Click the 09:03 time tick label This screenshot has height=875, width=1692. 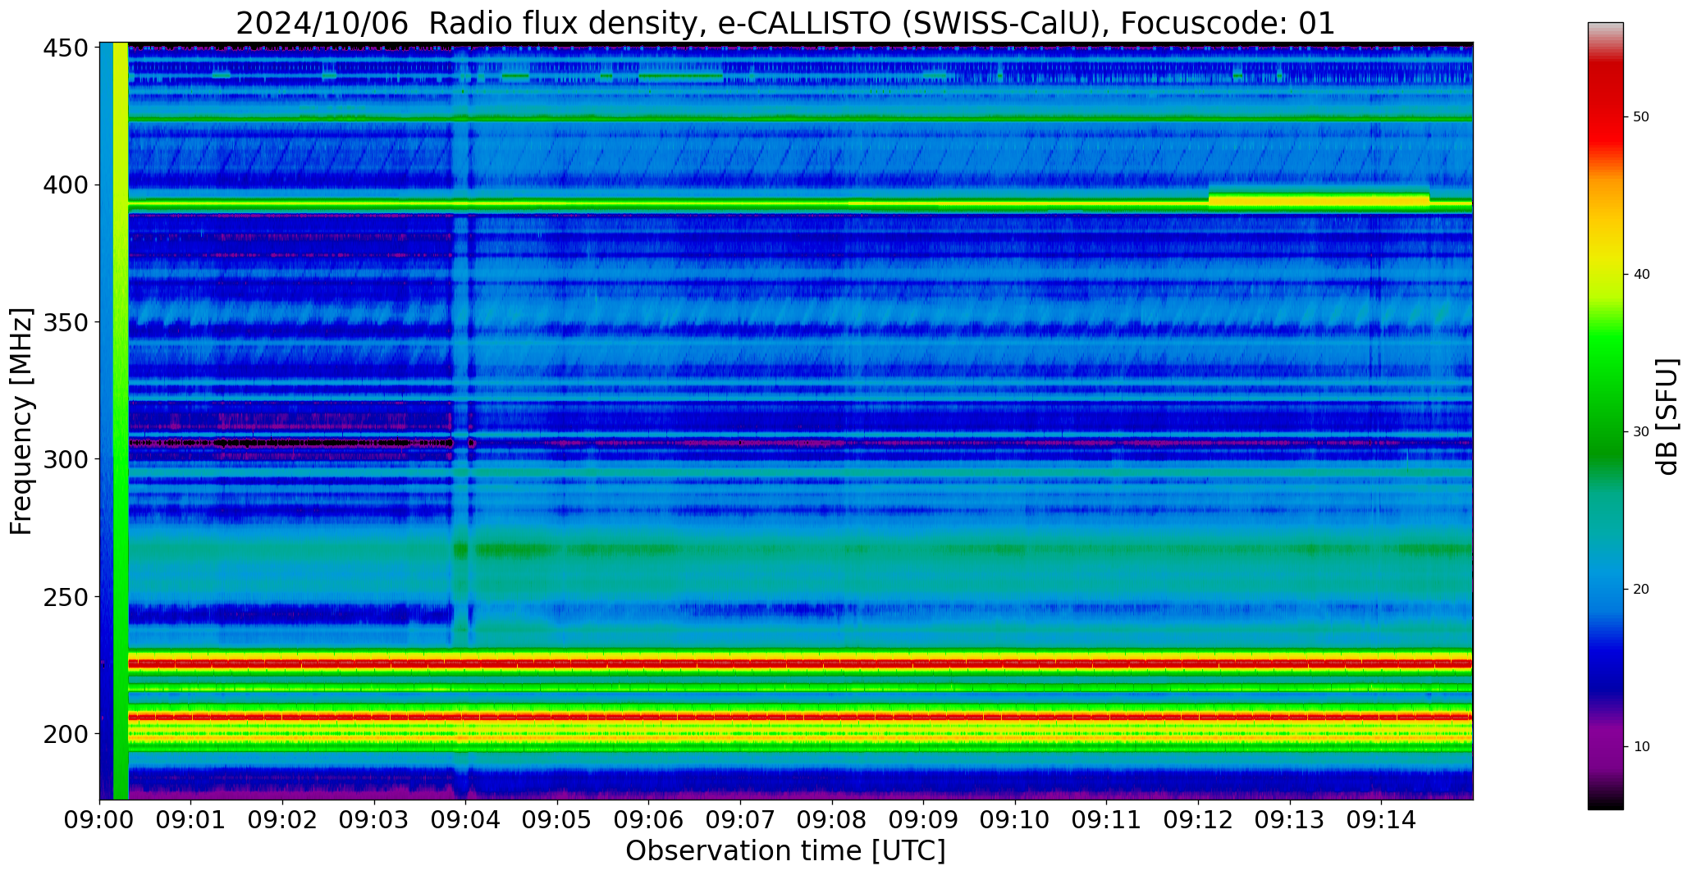375,820
